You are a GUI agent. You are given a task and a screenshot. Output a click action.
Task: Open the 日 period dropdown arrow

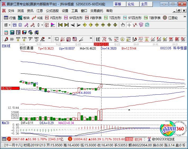[10, 25]
